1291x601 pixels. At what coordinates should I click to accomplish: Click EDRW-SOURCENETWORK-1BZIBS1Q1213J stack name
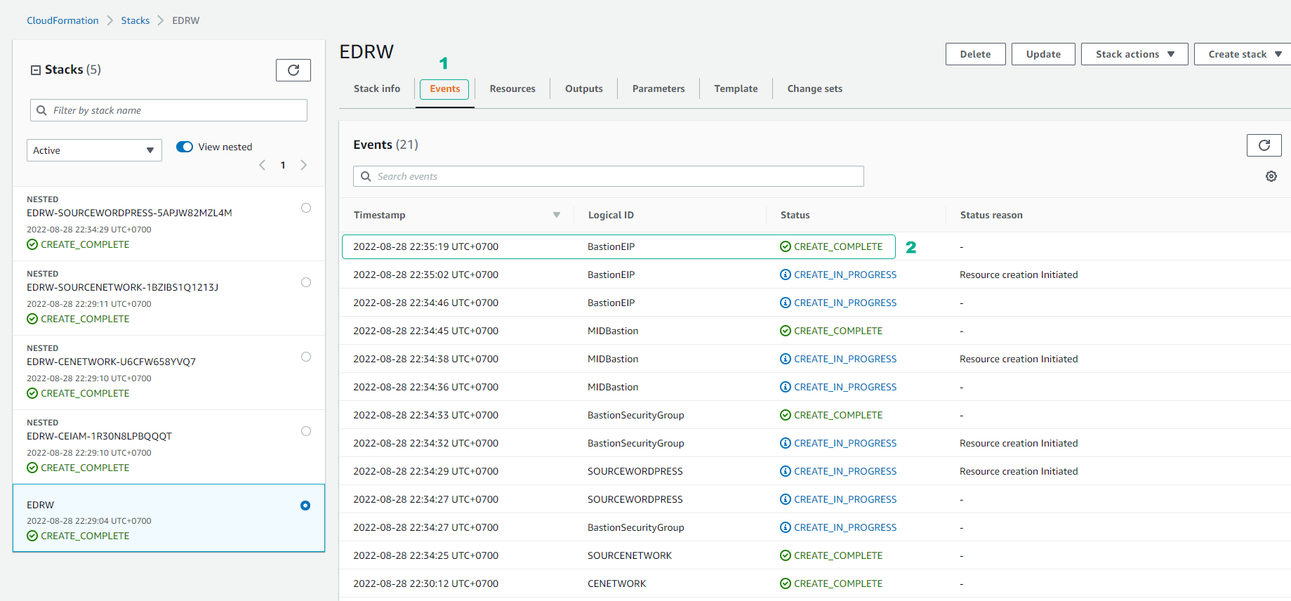pyautogui.click(x=122, y=287)
